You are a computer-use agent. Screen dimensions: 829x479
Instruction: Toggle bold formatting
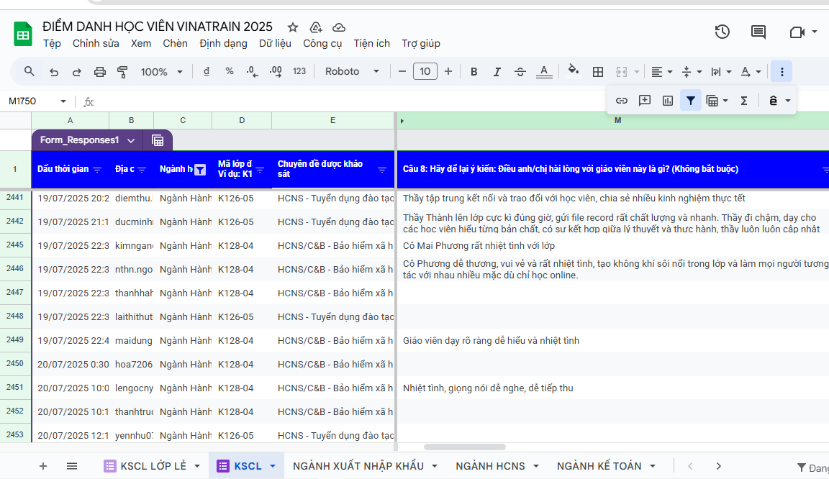[474, 72]
